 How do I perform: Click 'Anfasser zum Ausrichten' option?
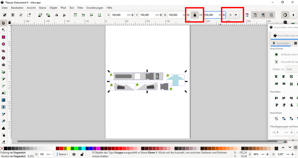pos(287,54)
